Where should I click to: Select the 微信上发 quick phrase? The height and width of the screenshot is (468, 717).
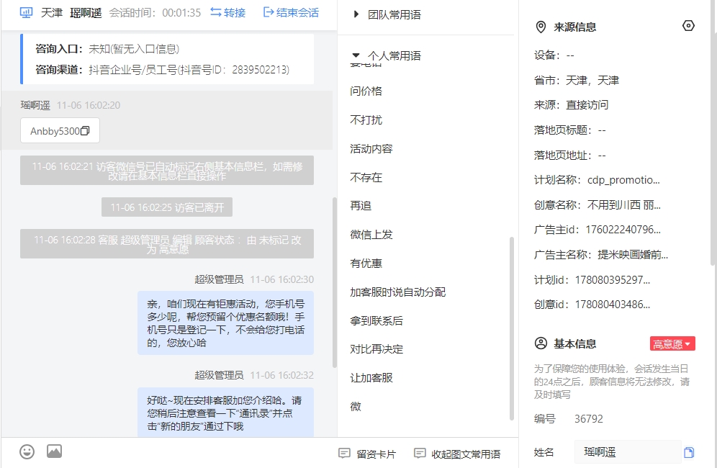click(x=371, y=235)
